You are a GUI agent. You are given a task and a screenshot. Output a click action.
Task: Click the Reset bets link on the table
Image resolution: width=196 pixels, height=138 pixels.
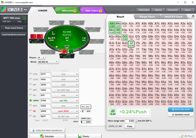point(67,35)
